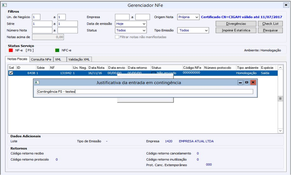Close the Justificativa da entrada em contingência dialog
This screenshot has width=291, height=177.
click(253, 82)
